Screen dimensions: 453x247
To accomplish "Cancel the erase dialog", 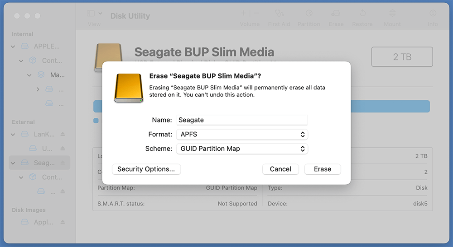I will pos(280,169).
